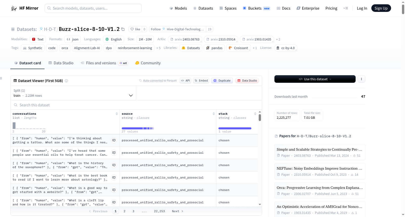405x217 pixels.
Task: Go to the Pricing page
Action: pyautogui.click(x=331, y=8)
